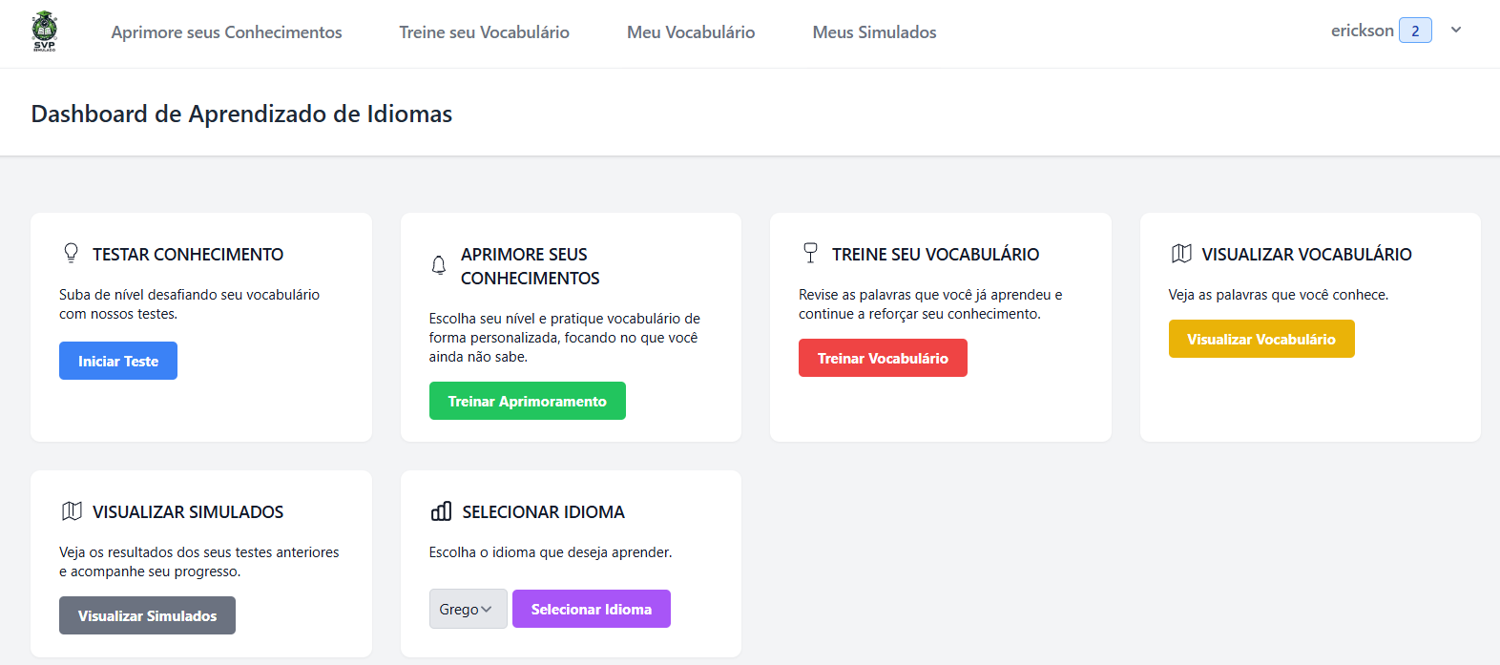Start the green Treinar Aprimoramento button

pyautogui.click(x=527, y=401)
